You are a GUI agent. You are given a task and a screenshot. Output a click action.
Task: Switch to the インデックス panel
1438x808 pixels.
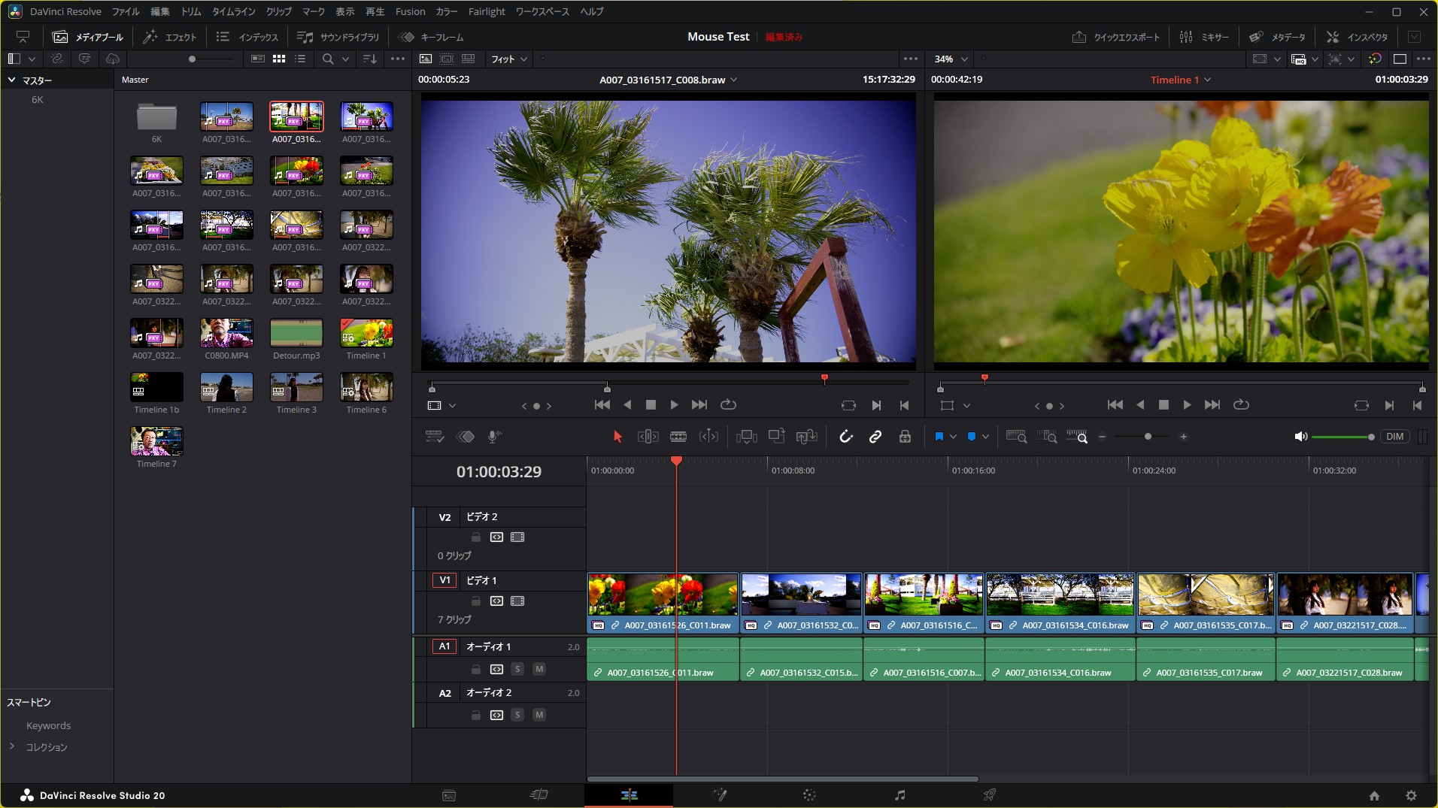(248, 36)
